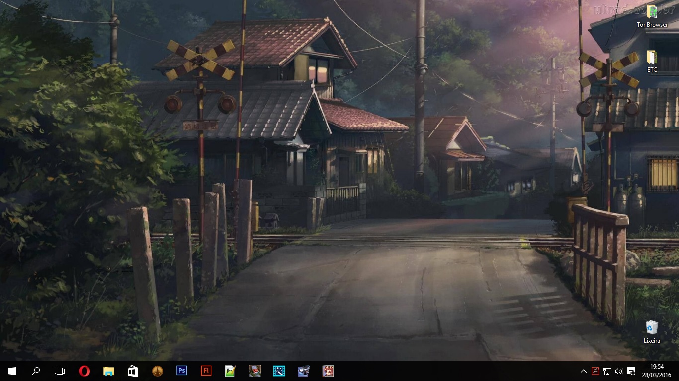The image size is (679, 381).
Task: Open the clock showing 19:54
Action: (x=657, y=371)
